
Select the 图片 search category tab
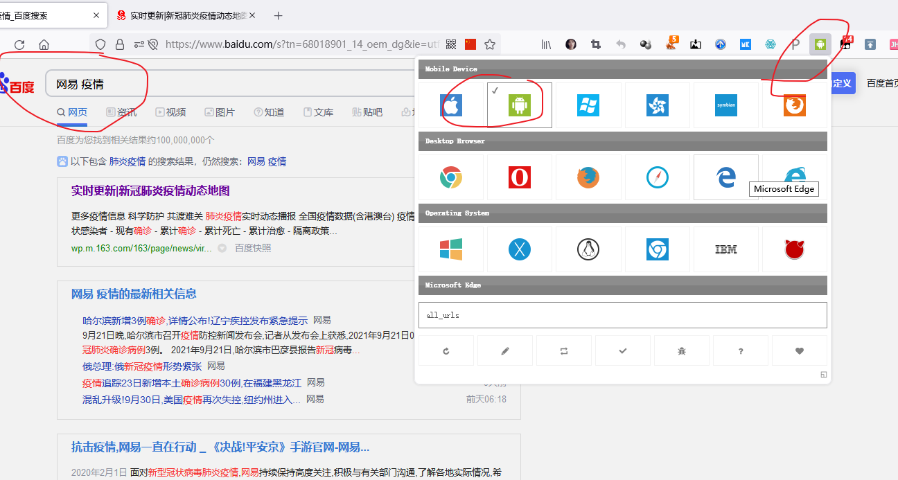[220, 112]
